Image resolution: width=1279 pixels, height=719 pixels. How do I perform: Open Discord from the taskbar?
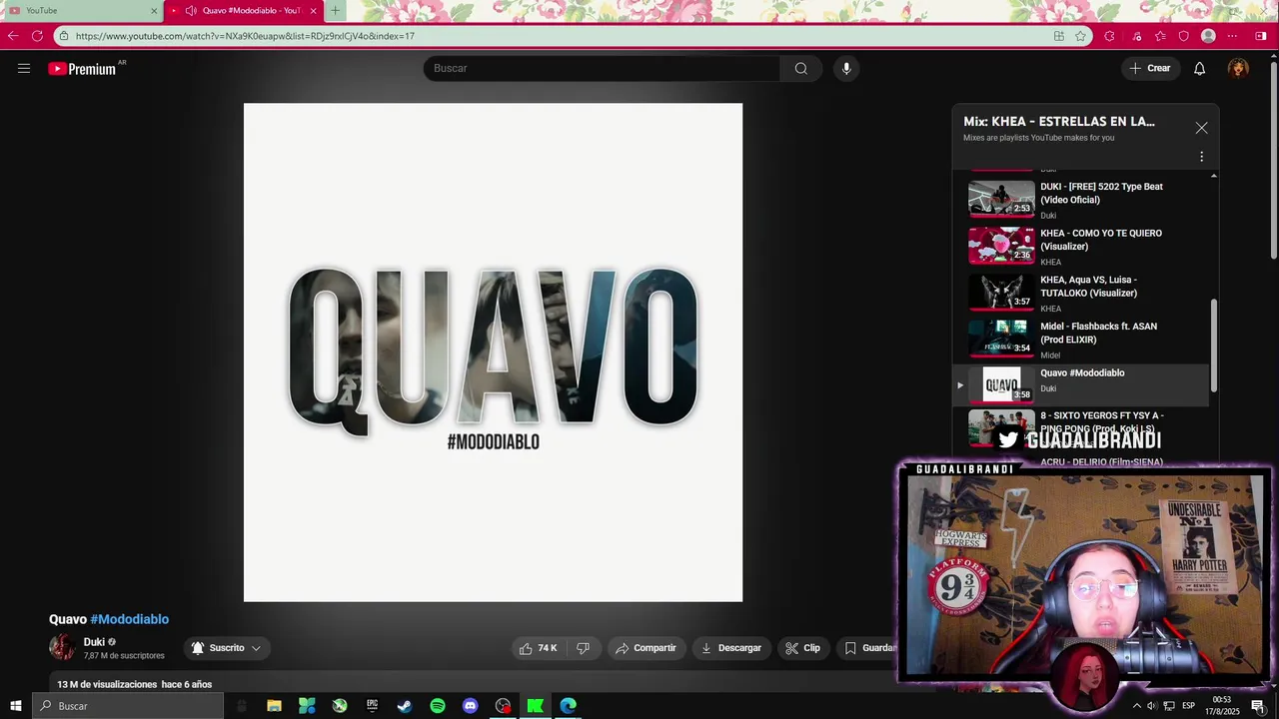tap(471, 706)
